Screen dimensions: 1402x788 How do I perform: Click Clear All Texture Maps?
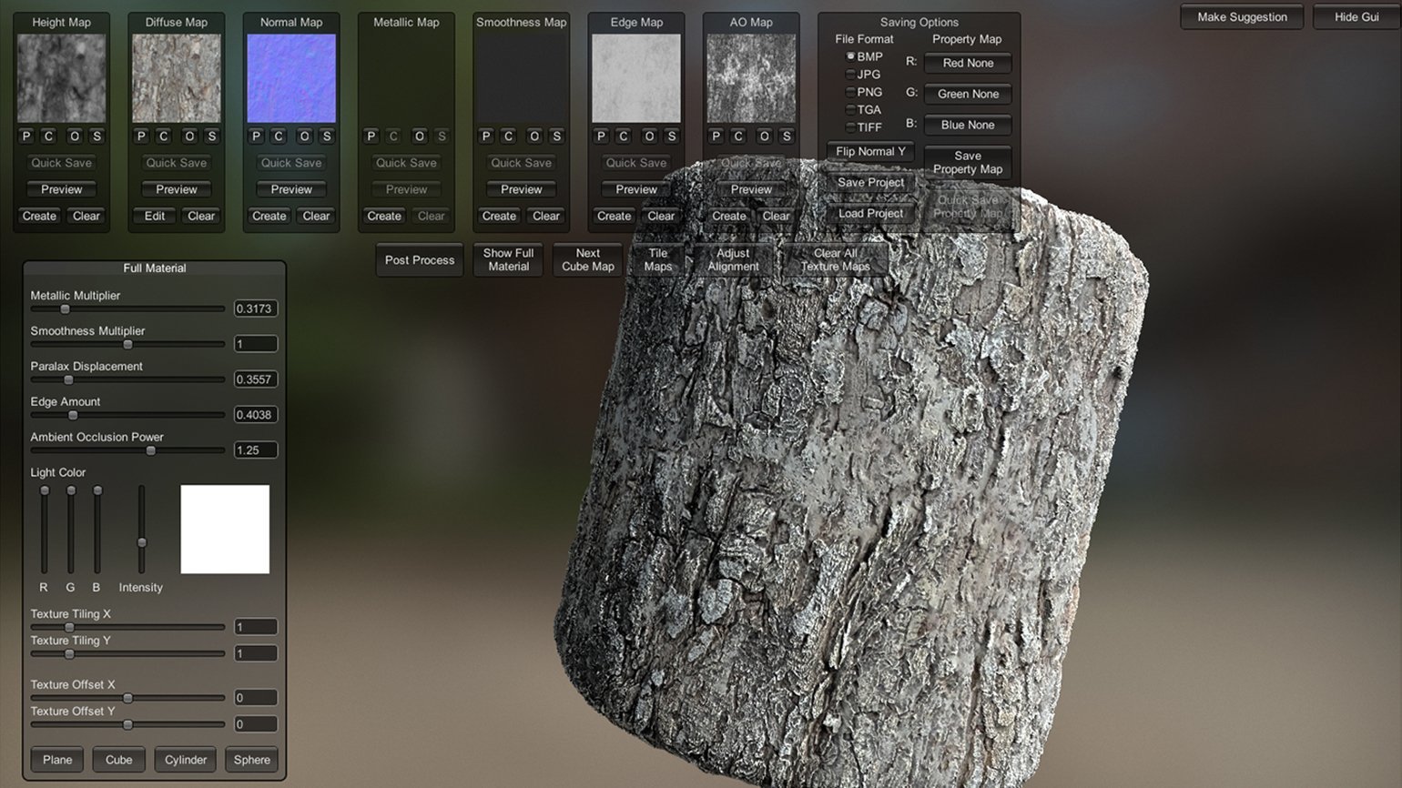point(836,260)
